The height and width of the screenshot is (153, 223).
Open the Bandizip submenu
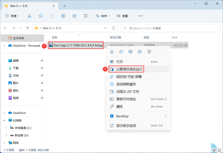point(138,116)
